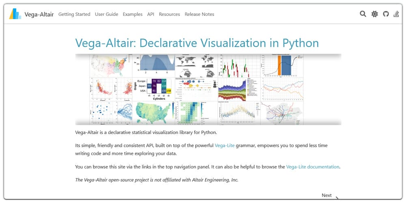Open the GitHub repository icon
406x203 pixels.
click(x=386, y=14)
